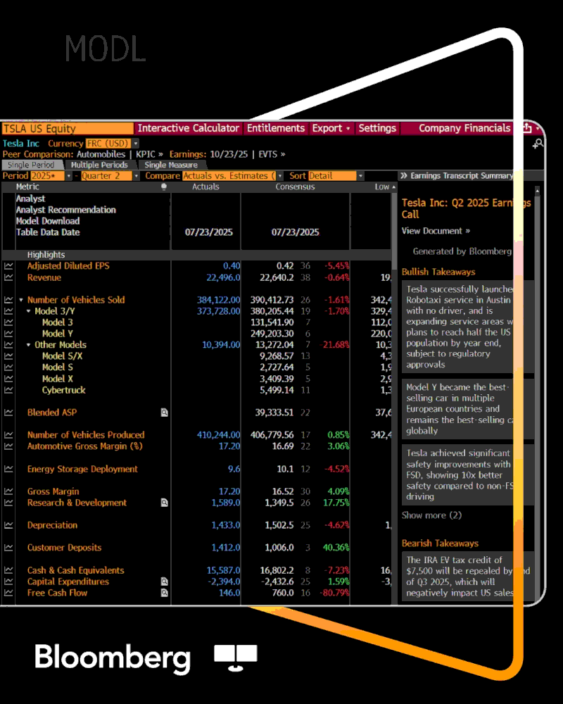This screenshot has width=563, height=704.
Task: Open chart icon for Cybertruck row
Action: (8, 390)
